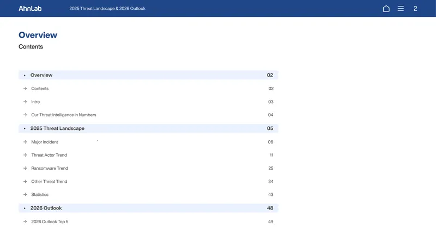The height and width of the screenshot is (245, 436).
Task: Click arrow icon beside Major Incident
Action: (x=25, y=142)
